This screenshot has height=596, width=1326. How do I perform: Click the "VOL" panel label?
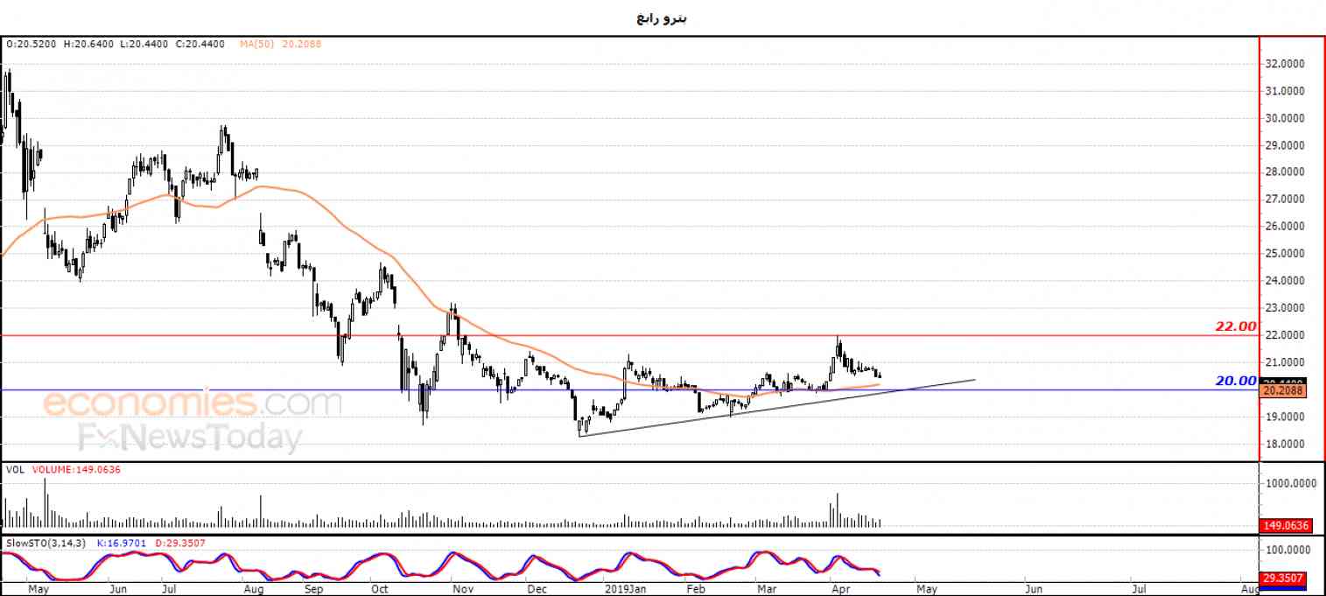pos(15,470)
